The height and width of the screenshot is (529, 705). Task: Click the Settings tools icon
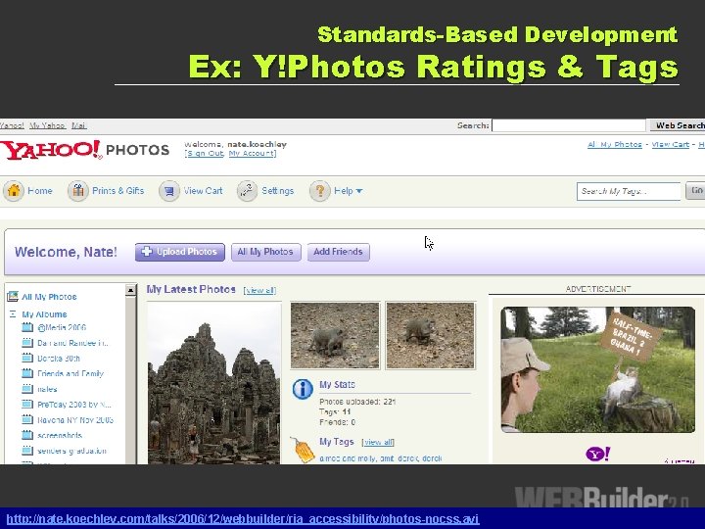(247, 191)
